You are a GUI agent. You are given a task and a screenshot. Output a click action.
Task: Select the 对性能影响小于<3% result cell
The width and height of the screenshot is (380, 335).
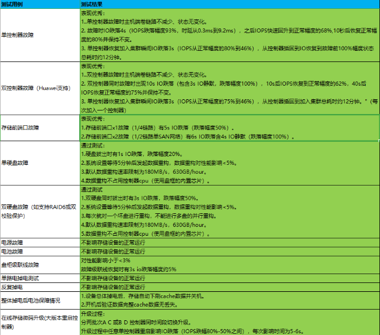229,265
